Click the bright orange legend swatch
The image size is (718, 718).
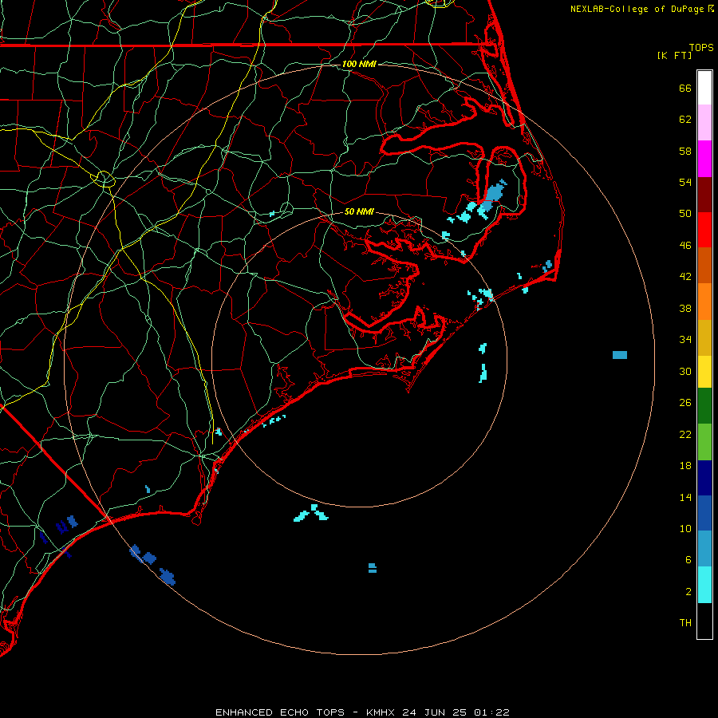tap(704, 302)
